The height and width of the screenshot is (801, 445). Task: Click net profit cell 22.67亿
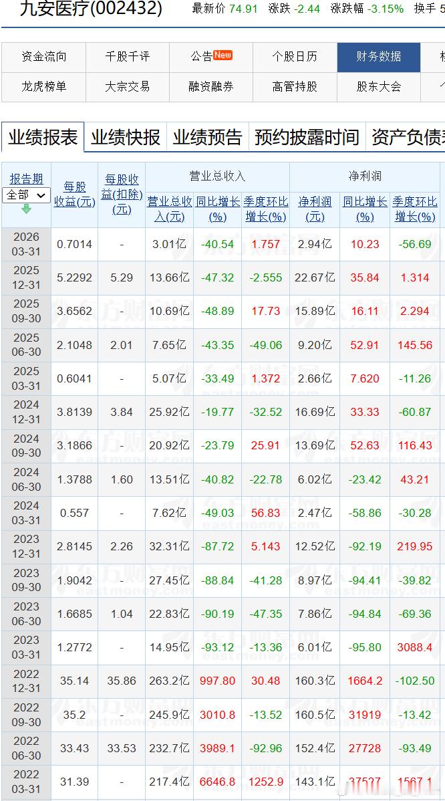[315, 278]
